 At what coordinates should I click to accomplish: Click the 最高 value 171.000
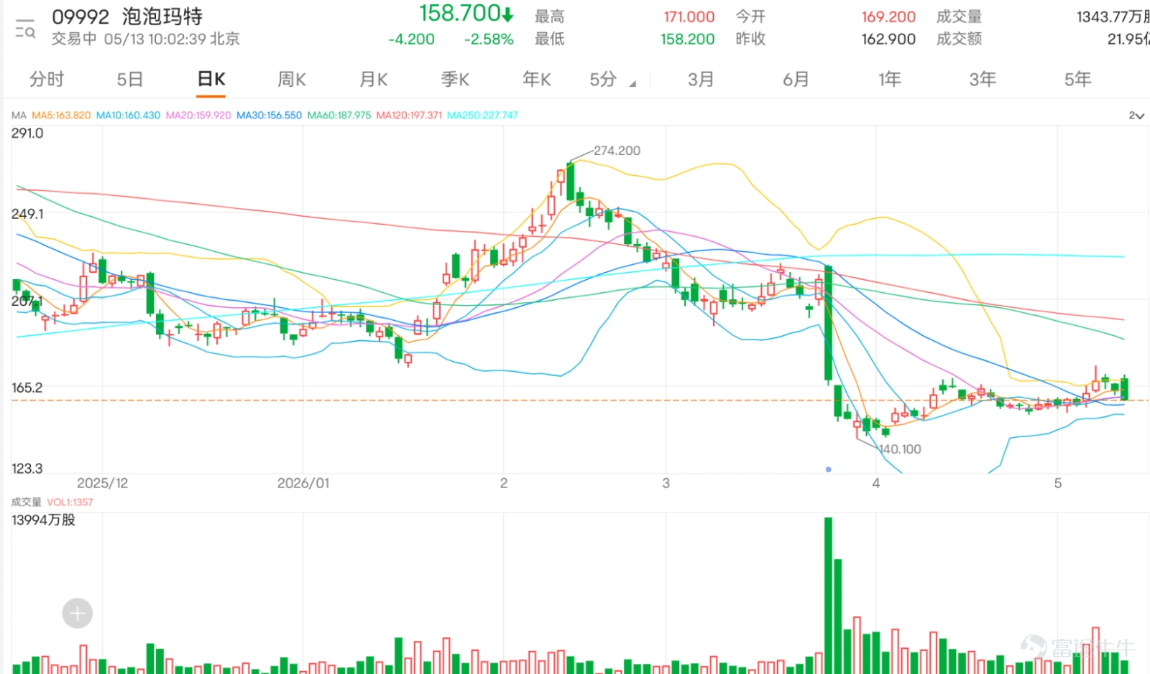coord(689,17)
